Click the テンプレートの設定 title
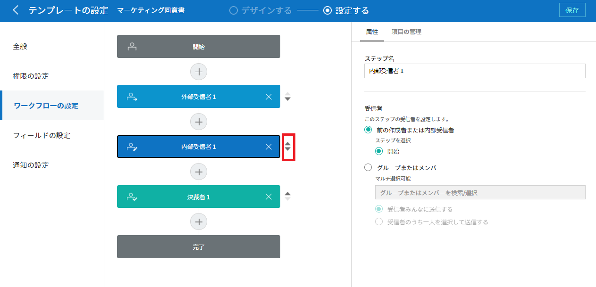 click(68, 10)
